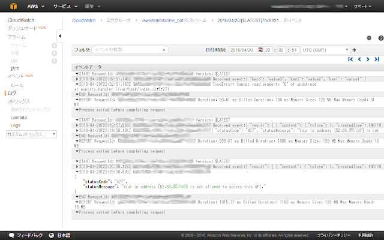Open the 編集 dropdown menu
The height and width of the screenshot is (240, 384).
(x=92, y=7)
